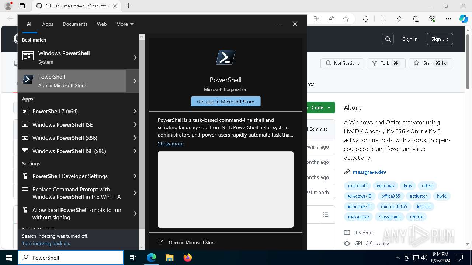
Task: Open Edge favorites list icon
Action: click(400, 19)
